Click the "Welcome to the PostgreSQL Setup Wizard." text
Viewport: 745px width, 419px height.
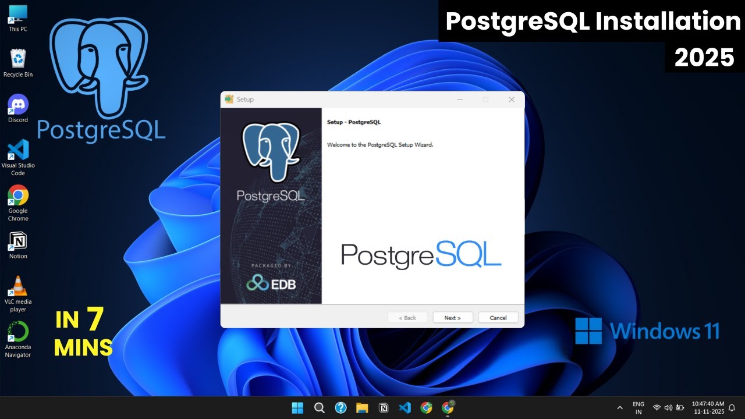[x=380, y=144]
